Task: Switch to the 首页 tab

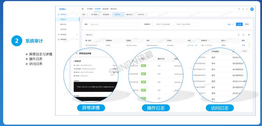Action: click(84, 15)
